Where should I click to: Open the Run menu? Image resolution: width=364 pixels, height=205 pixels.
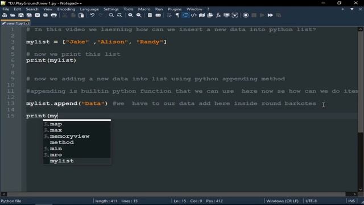[159, 9]
